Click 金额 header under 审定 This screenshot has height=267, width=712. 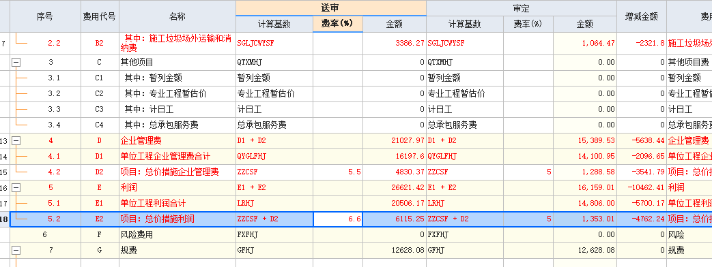pyautogui.click(x=585, y=25)
